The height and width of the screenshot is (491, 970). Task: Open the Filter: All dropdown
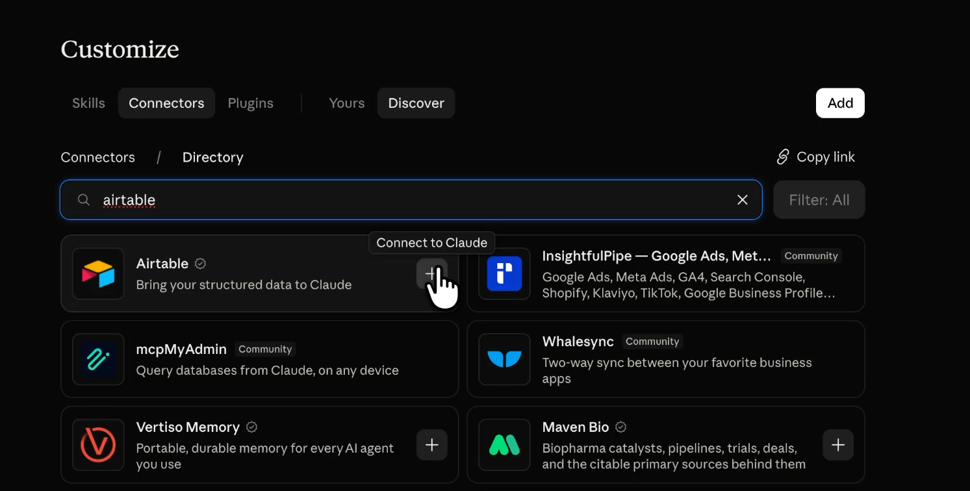point(819,200)
